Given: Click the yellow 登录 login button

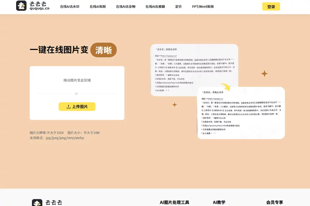Looking at the screenshot, I should pos(271,6).
